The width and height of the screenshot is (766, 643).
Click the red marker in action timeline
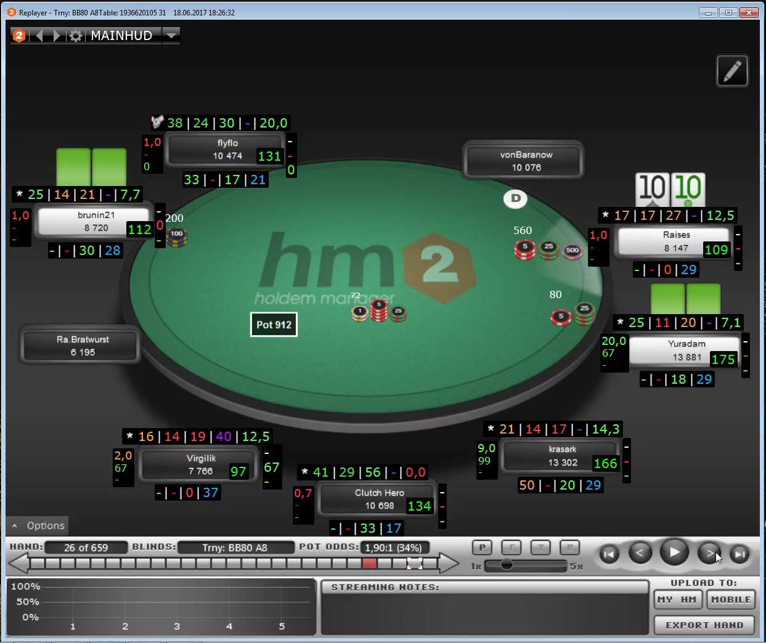tap(369, 563)
